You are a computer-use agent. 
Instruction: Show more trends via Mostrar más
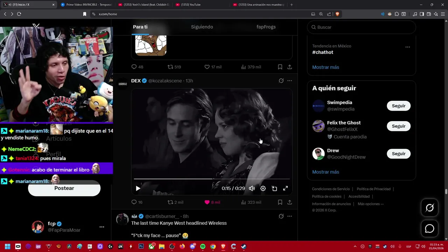(325, 67)
